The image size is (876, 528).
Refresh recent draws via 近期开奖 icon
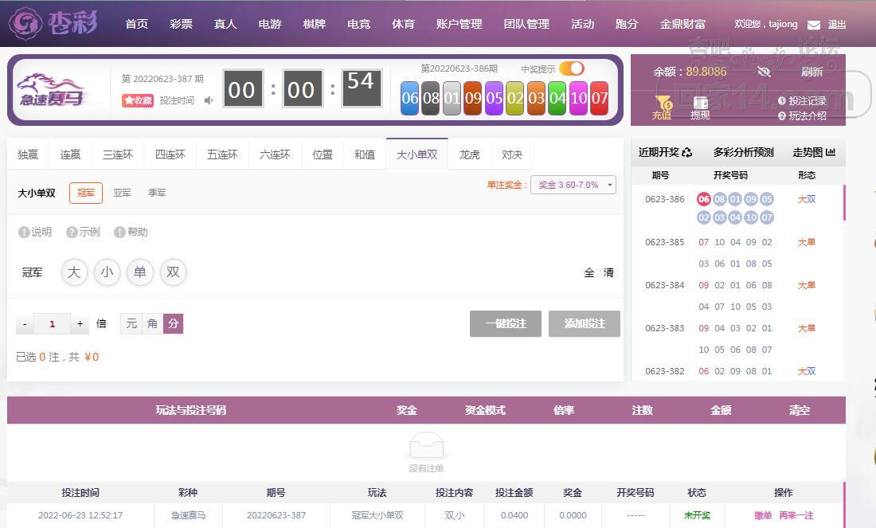[x=687, y=152]
